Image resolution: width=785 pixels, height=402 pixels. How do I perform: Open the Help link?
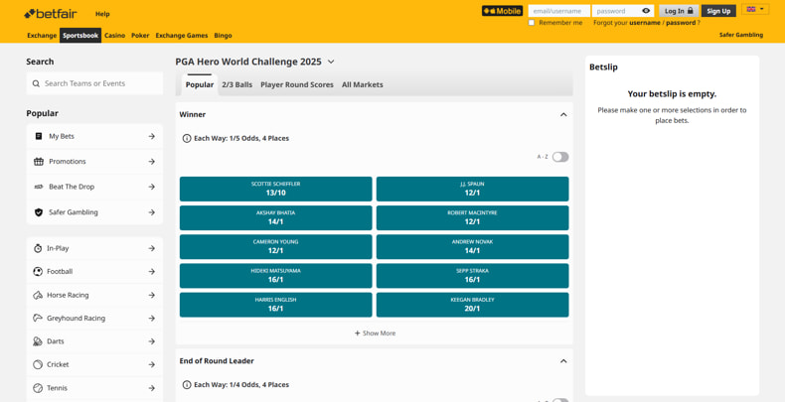pyautogui.click(x=102, y=14)
